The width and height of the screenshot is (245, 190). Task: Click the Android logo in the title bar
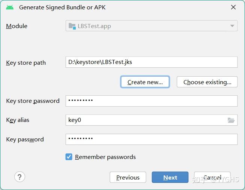(10, 7)
